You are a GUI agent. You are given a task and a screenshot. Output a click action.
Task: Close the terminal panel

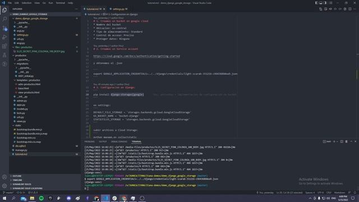pyautogui.click(x=355, y=141)
